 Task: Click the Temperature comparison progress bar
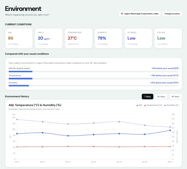tap(93, 79)
